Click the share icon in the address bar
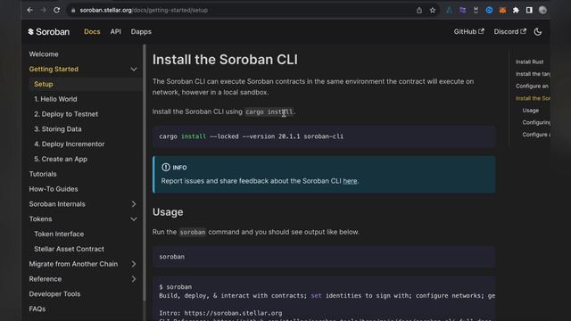 pyautogui.click(x=419, y=10)
